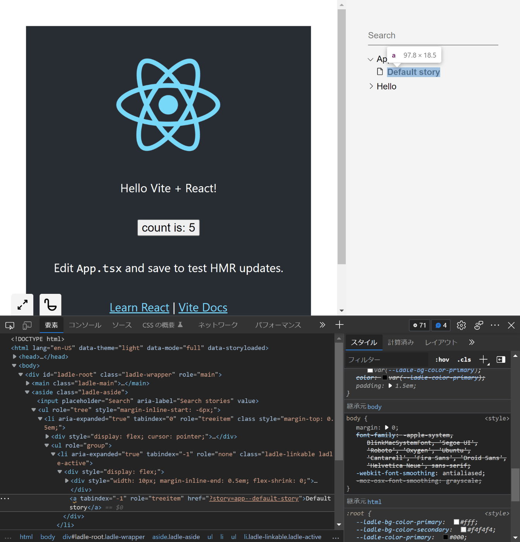Open the ソース tab
520x542 pixels.
tap(122, 325)
